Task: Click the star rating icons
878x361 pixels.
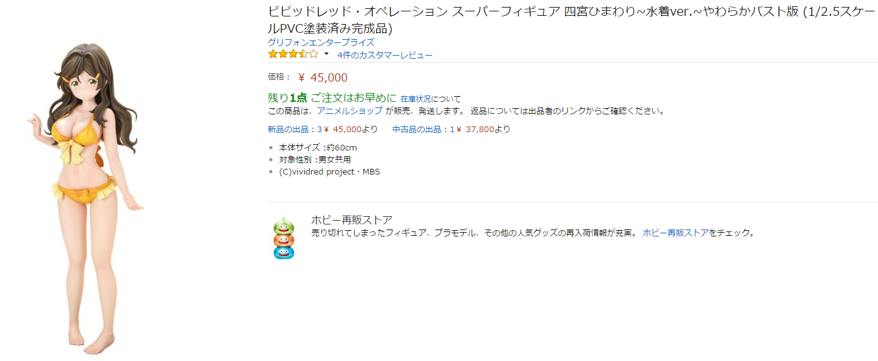Action: click(x=293, y=54)
